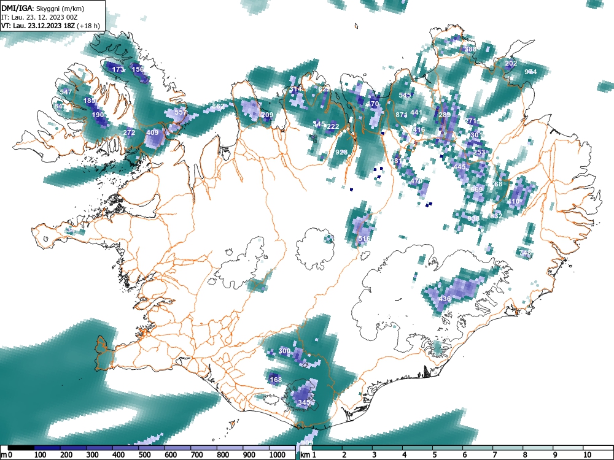Click the visibility value '622' on the map
The height and width of the screenshot is (460, 614).
[x=324, y=89]
